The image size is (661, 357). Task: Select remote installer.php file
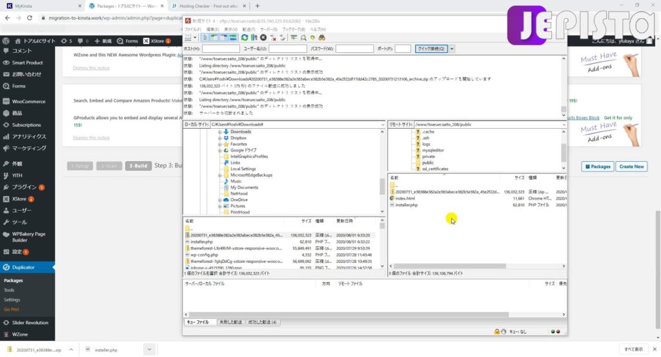(x=407, y=205)
